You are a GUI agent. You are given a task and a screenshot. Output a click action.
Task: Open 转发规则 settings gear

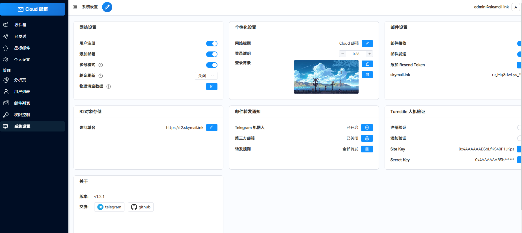pyautogui.click(x=367, y=149)
